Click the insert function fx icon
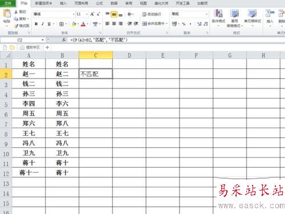 (64, 40)
